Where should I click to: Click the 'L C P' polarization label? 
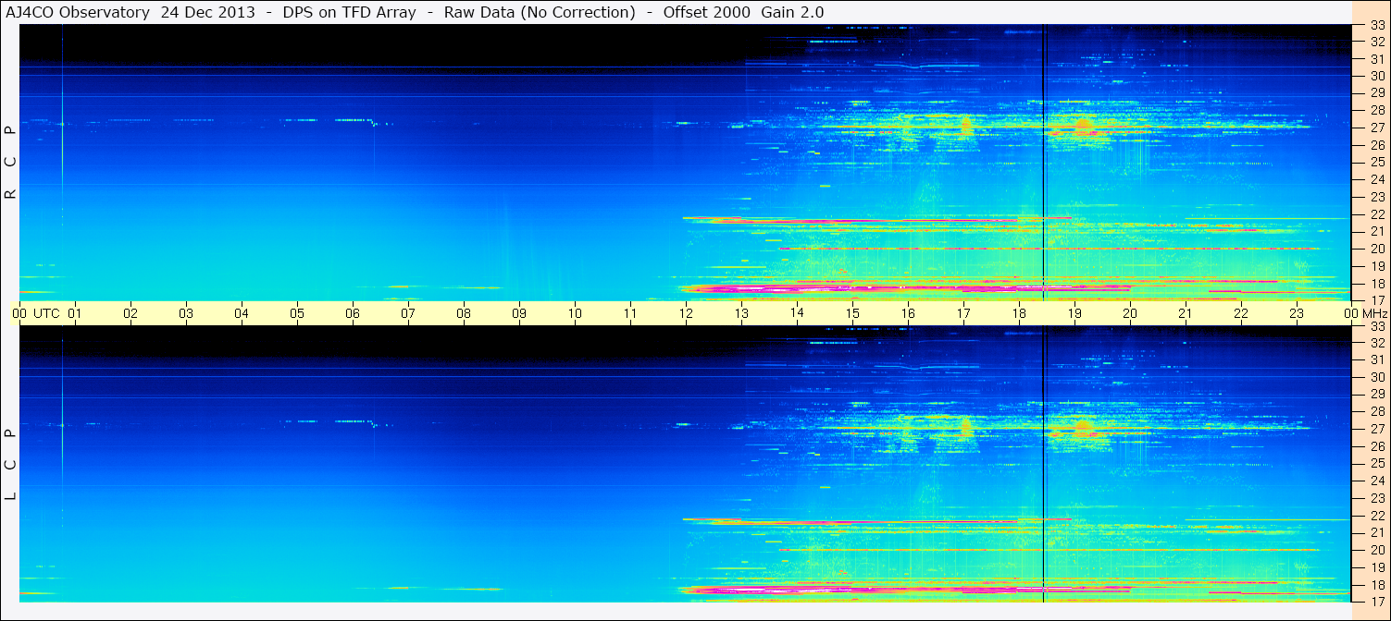pos(11,465)
